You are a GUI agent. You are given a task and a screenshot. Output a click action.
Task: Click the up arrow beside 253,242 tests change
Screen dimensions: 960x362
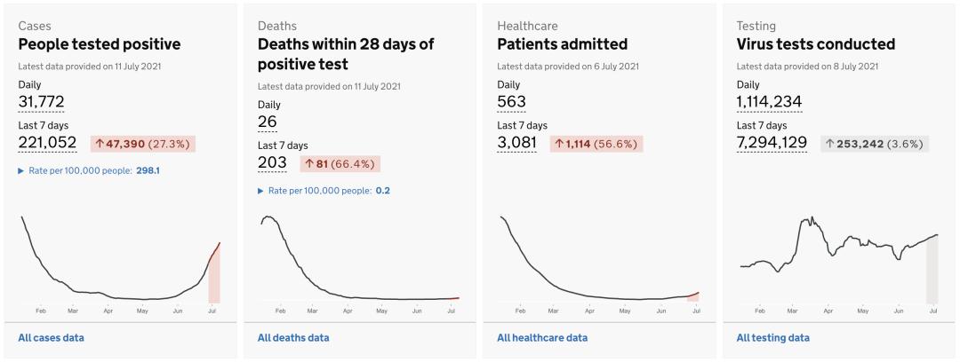[828, 144]
